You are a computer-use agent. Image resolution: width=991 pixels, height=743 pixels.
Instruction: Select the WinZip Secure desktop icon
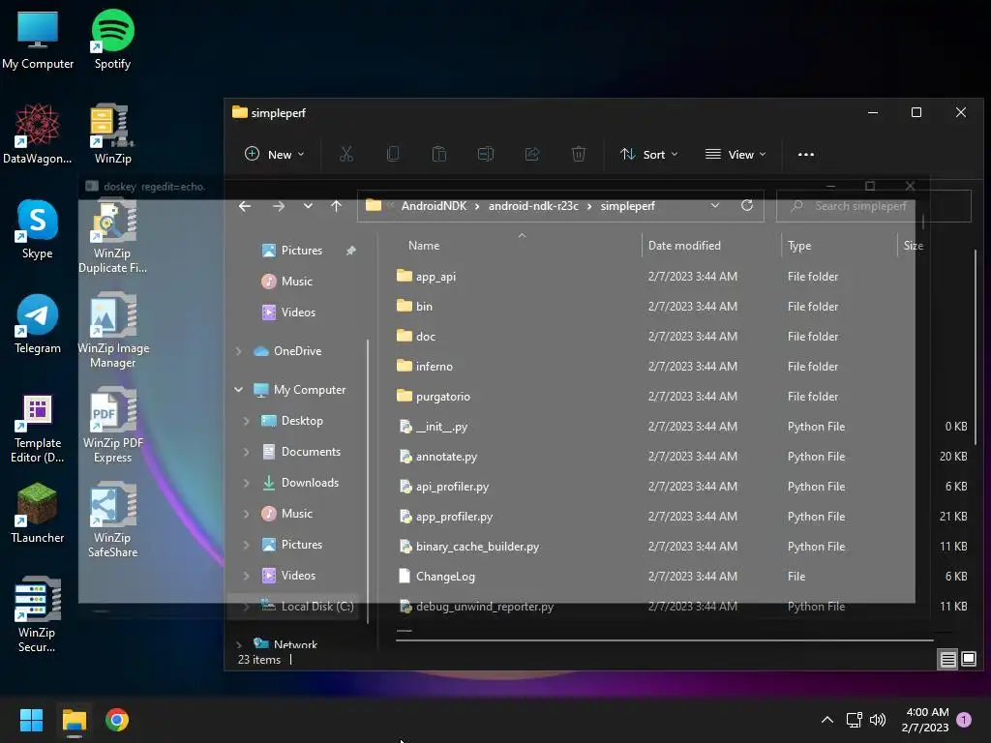pyautogui.click(x=38, y=614)
